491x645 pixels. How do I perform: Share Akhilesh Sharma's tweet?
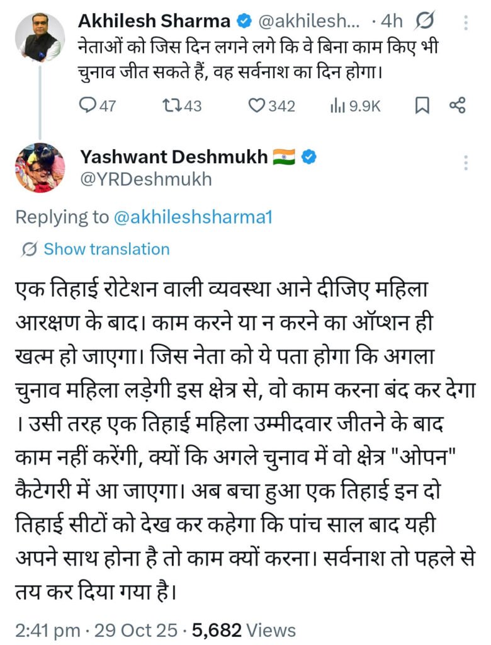pos(457,105)
